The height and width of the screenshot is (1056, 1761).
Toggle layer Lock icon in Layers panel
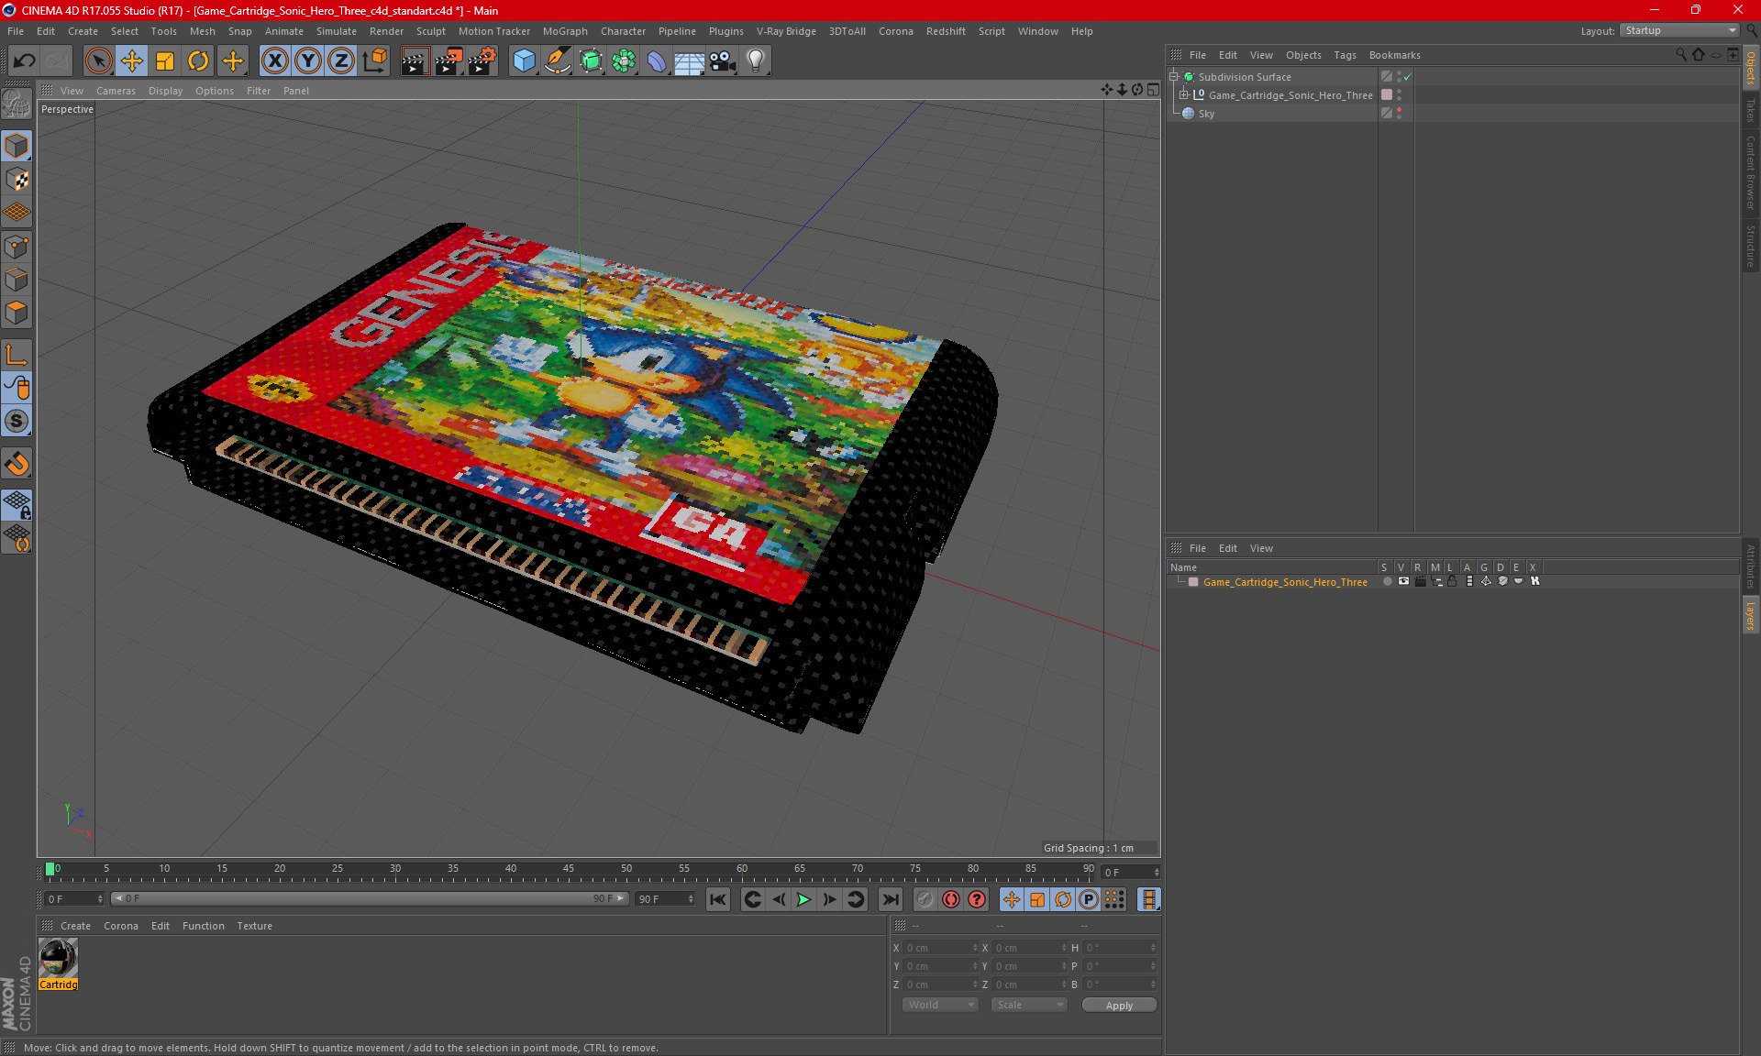coord(1452,581)
